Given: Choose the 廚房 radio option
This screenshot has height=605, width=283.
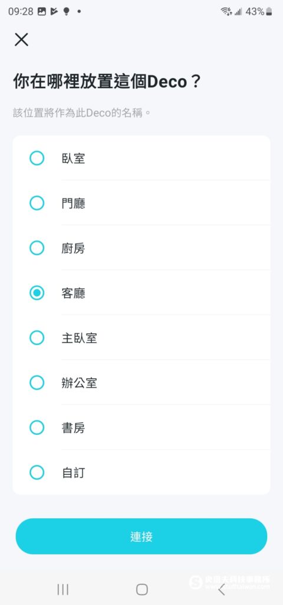Looking at the screenshot, I should (x=37, y=248).
